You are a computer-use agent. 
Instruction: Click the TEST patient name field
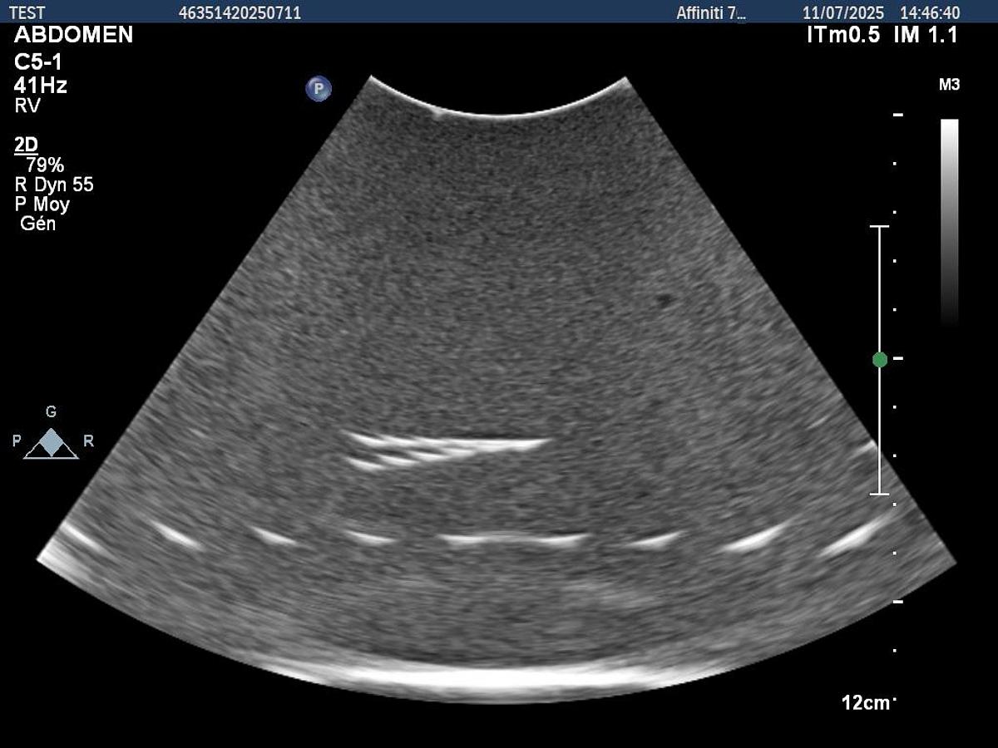click(27, 12)
